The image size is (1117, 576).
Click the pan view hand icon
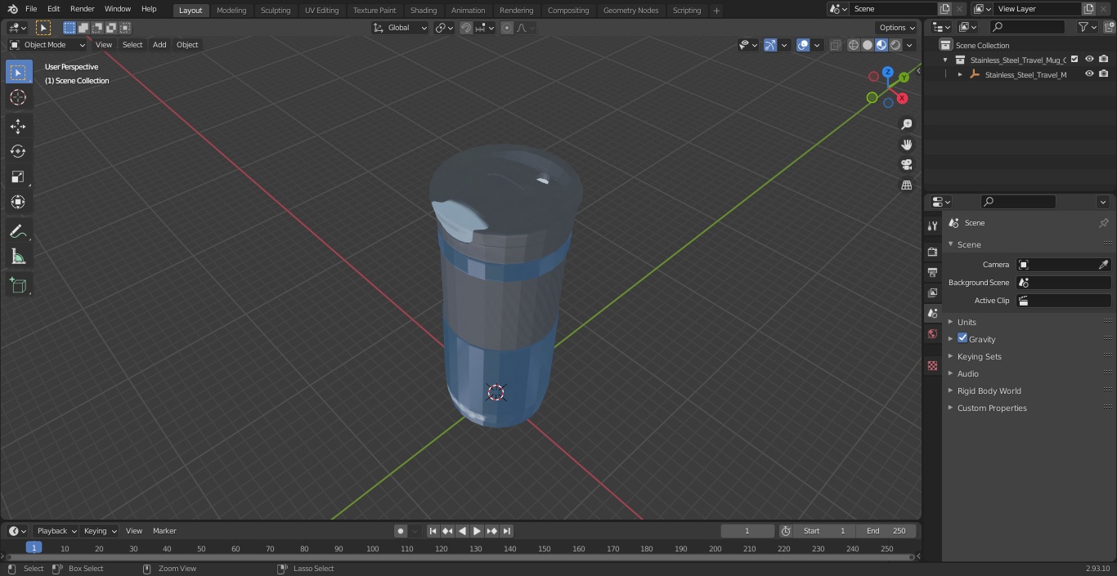click(x=906, y=145)
